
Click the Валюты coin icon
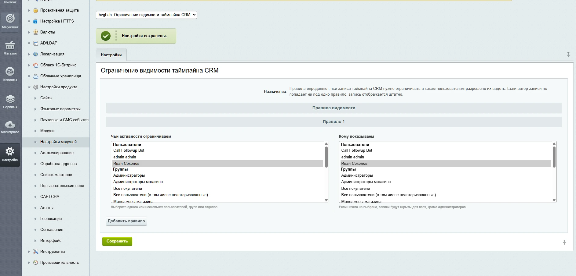tap(35, 32)
